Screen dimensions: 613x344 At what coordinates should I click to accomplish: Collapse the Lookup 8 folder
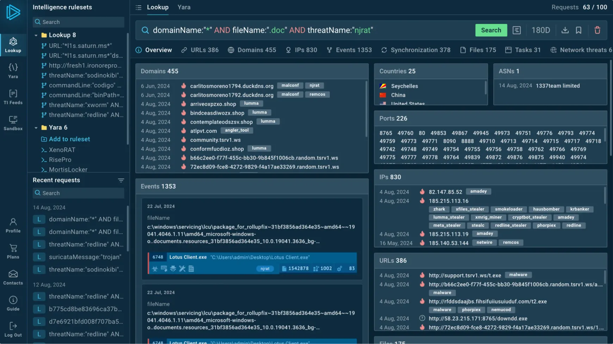(36, 35)
